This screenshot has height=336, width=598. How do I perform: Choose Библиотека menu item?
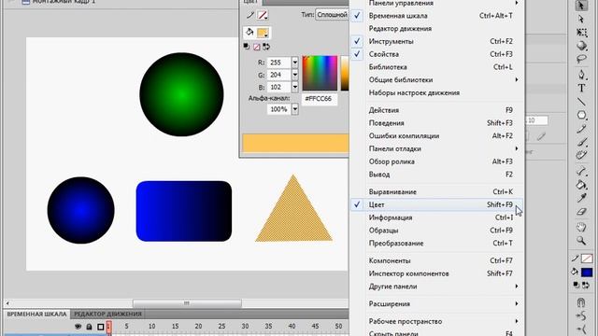coord(436,67)
